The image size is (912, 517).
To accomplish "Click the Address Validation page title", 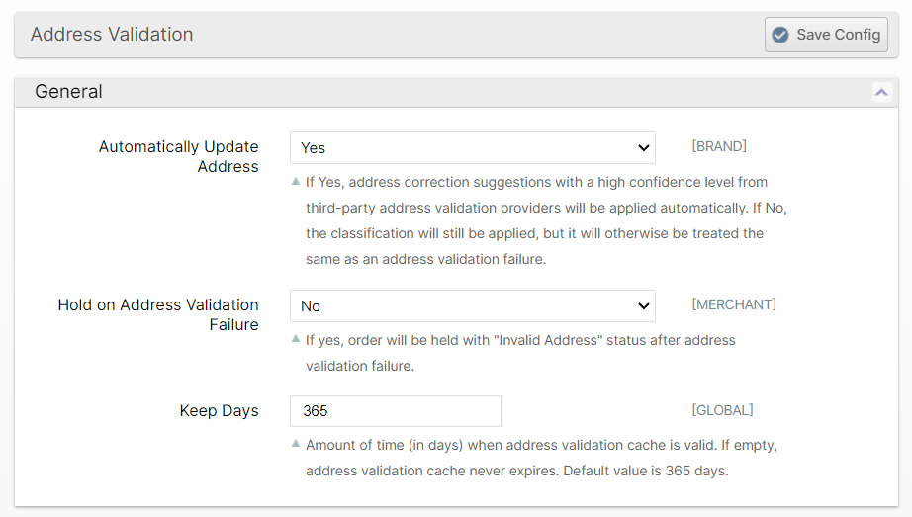I will [x=112, y=35].
